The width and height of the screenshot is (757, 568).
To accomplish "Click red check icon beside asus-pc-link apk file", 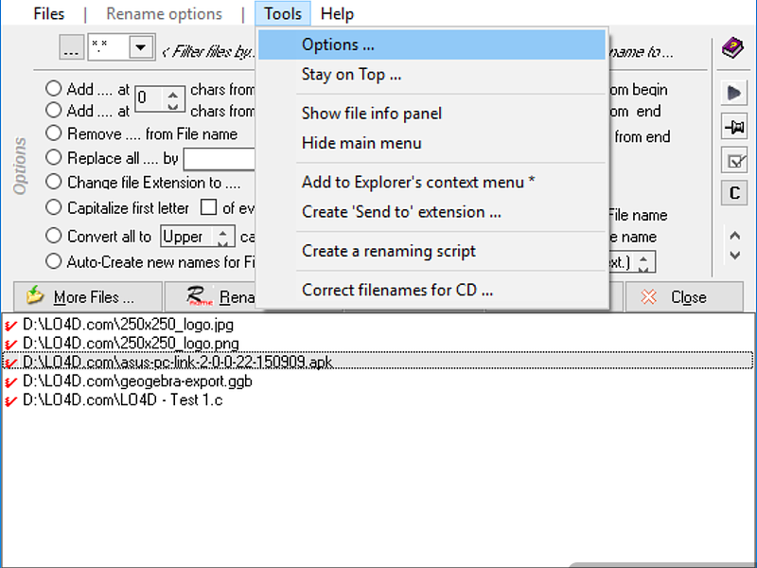I will coord(10,364).
